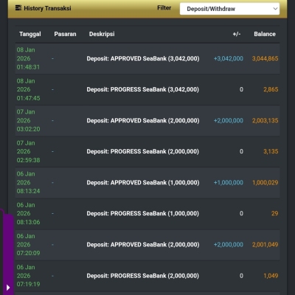Open the Deposit/Withdraw filter dropdown

(229, 9)
